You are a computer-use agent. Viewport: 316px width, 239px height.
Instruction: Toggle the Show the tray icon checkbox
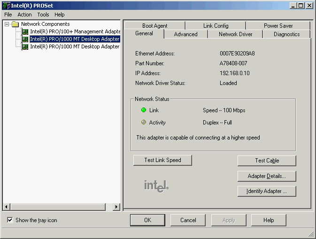tap(10, 220)
